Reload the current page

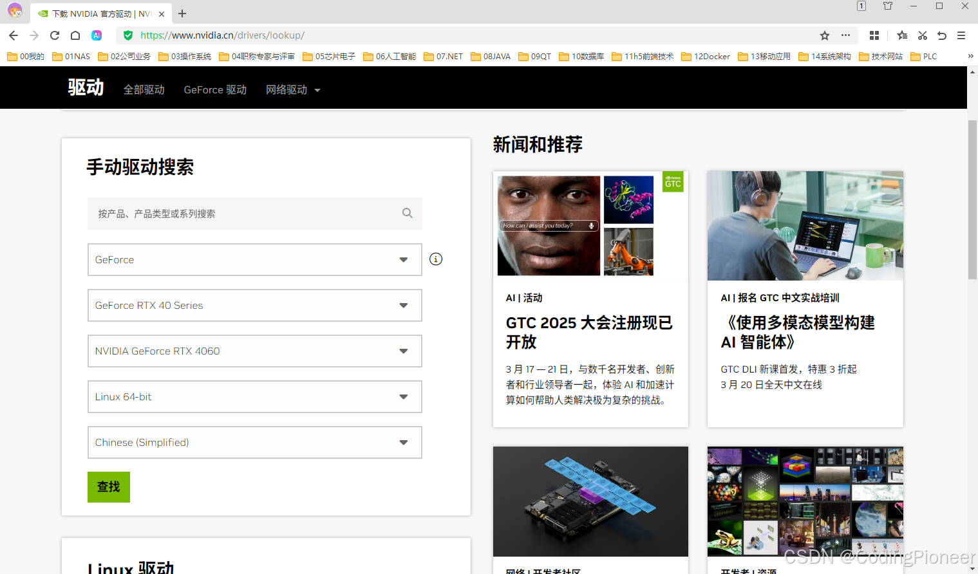[x=55, y=35]
